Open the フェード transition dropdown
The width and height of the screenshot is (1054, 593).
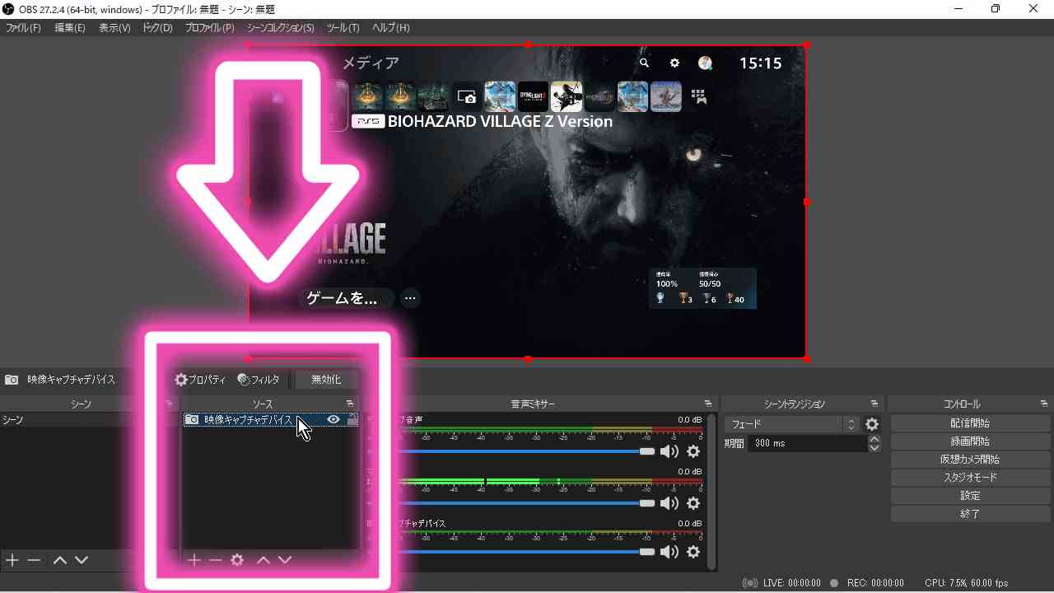pyautogui.click(x=792, y=424)
